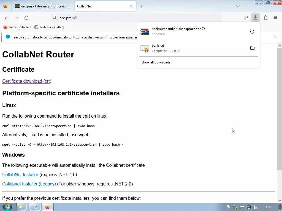Click the CollabNet Installer link

tap(20, 174)
